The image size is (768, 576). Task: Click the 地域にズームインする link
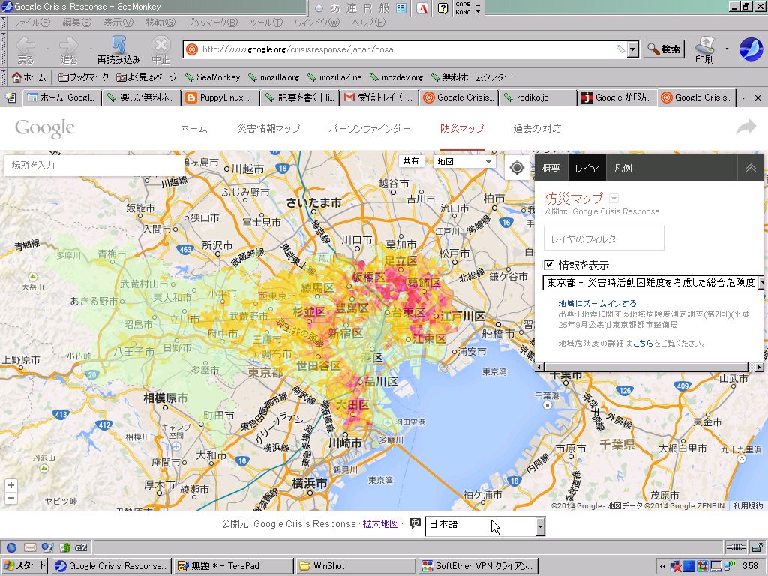coord(598,303)
